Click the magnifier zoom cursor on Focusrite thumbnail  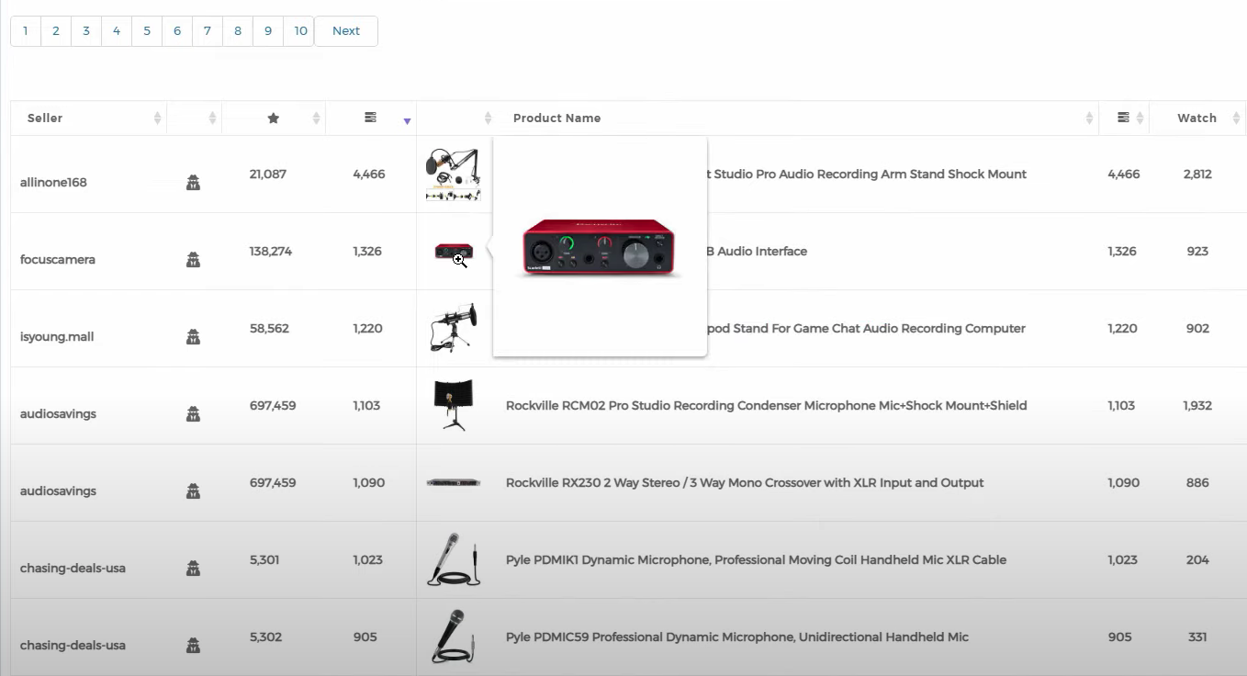(460, 261)
